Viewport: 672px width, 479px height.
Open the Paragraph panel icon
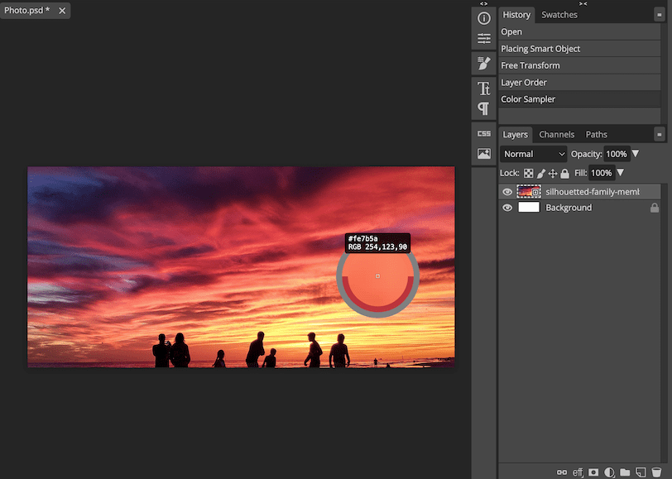(484, 108)
